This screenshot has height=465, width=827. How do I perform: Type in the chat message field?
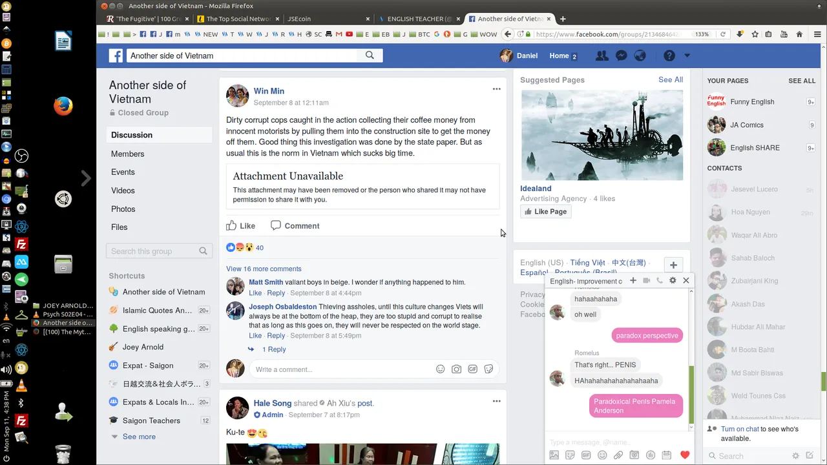click(618, 442)
